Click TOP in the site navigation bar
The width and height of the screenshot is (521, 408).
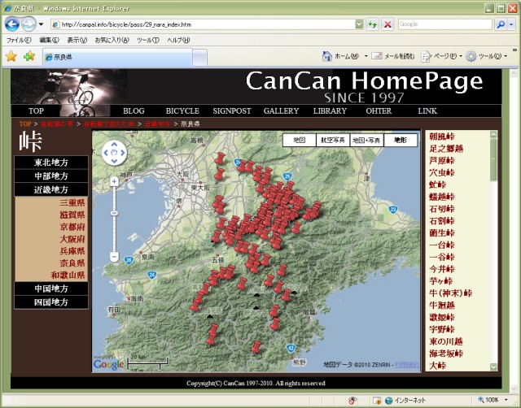pos(36,111)
